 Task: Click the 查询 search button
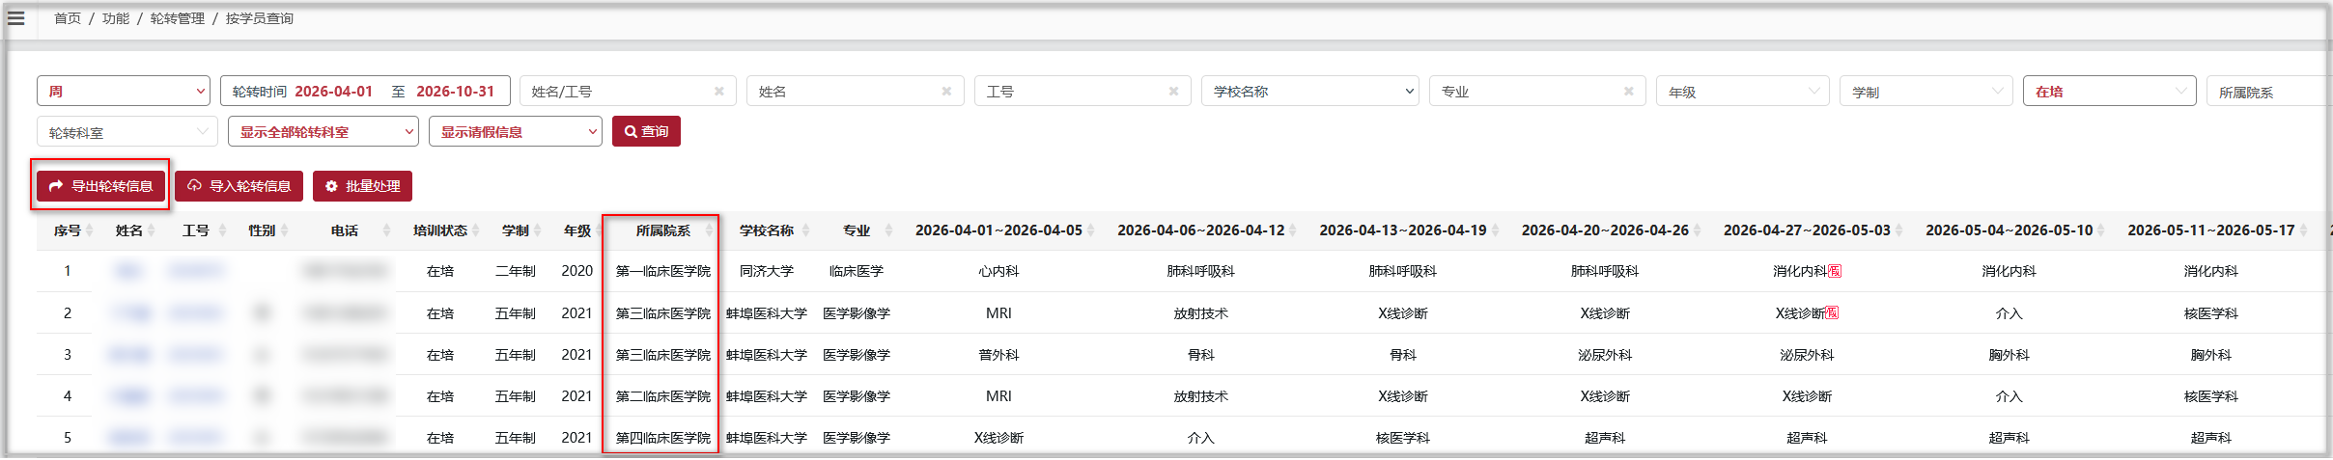pos(646,131)
